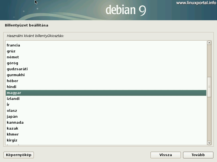The height and width of the screenshot is (162, 217).
Task: Select the highlighted magyar layout
Action: tap(106, 93)
